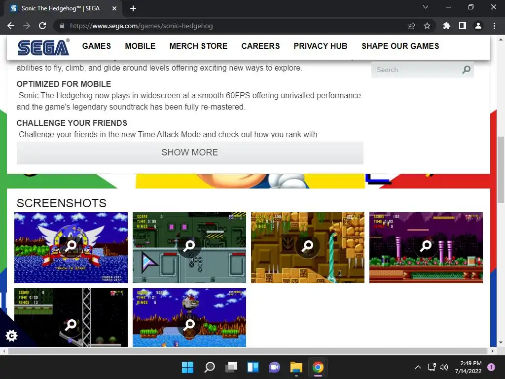
Task: Open a new tab with the plus button
Action: 133,8
